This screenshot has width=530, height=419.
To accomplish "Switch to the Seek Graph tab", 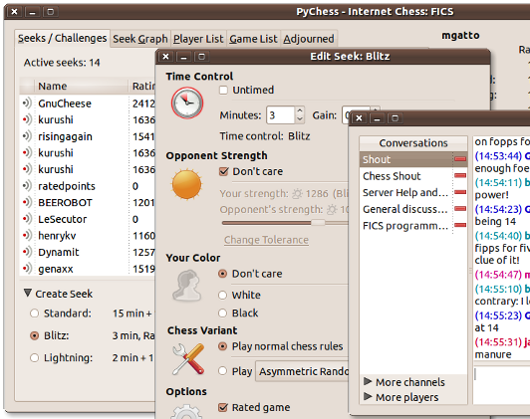I will click(140, 39).
